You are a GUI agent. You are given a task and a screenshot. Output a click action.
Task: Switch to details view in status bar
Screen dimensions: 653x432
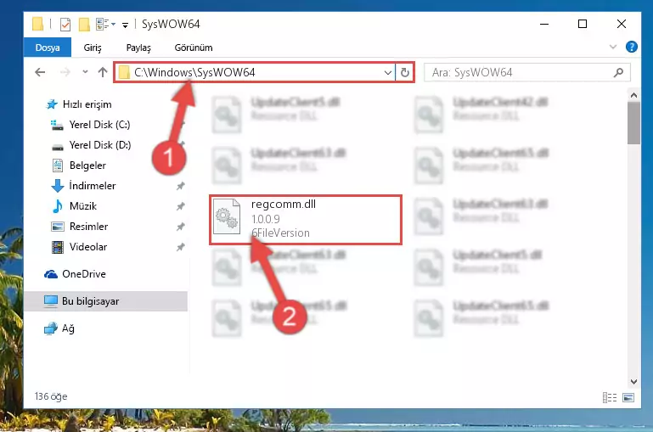[610, 397]
